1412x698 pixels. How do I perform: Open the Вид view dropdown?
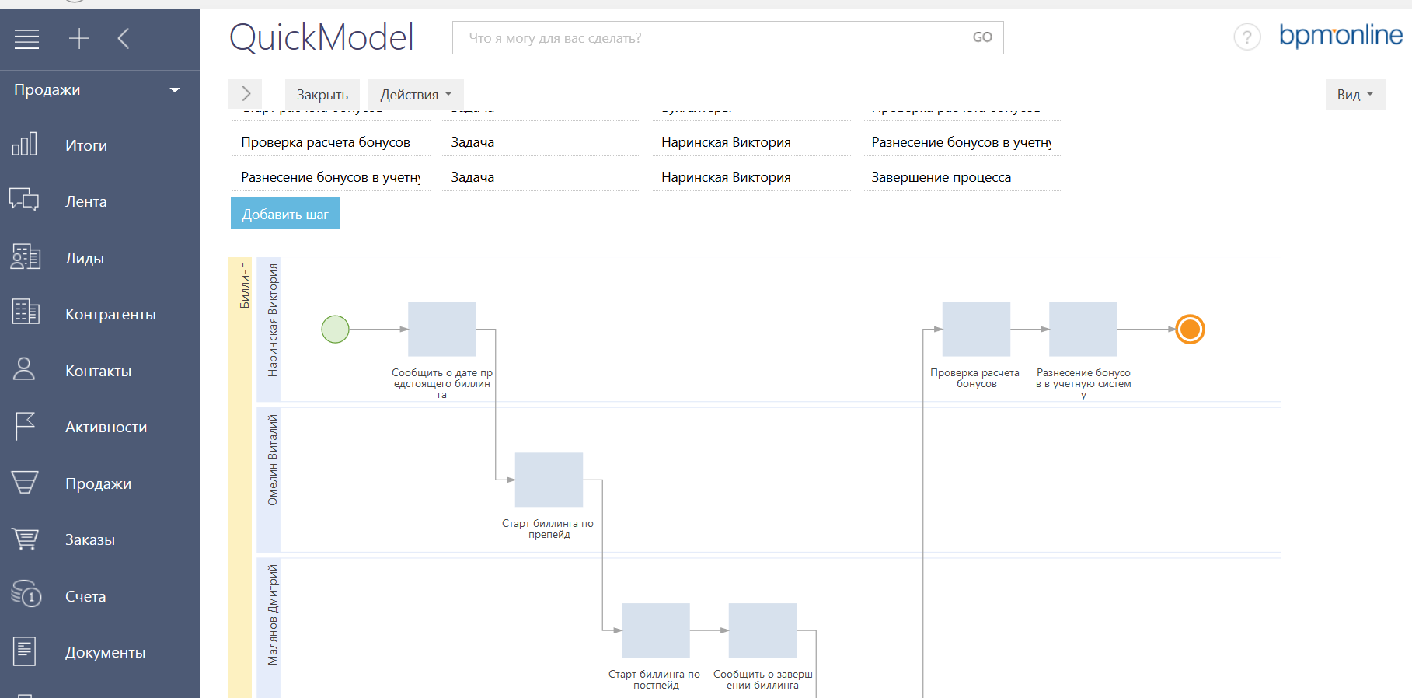coord(1354,95)
